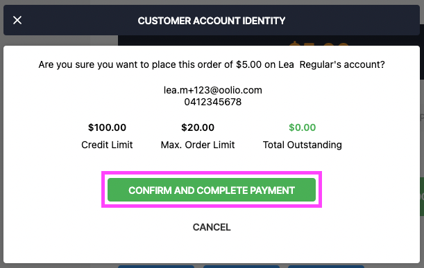424x268 pixels.
Task: Click the leftmost blue button below dialog
Action: 156,267
